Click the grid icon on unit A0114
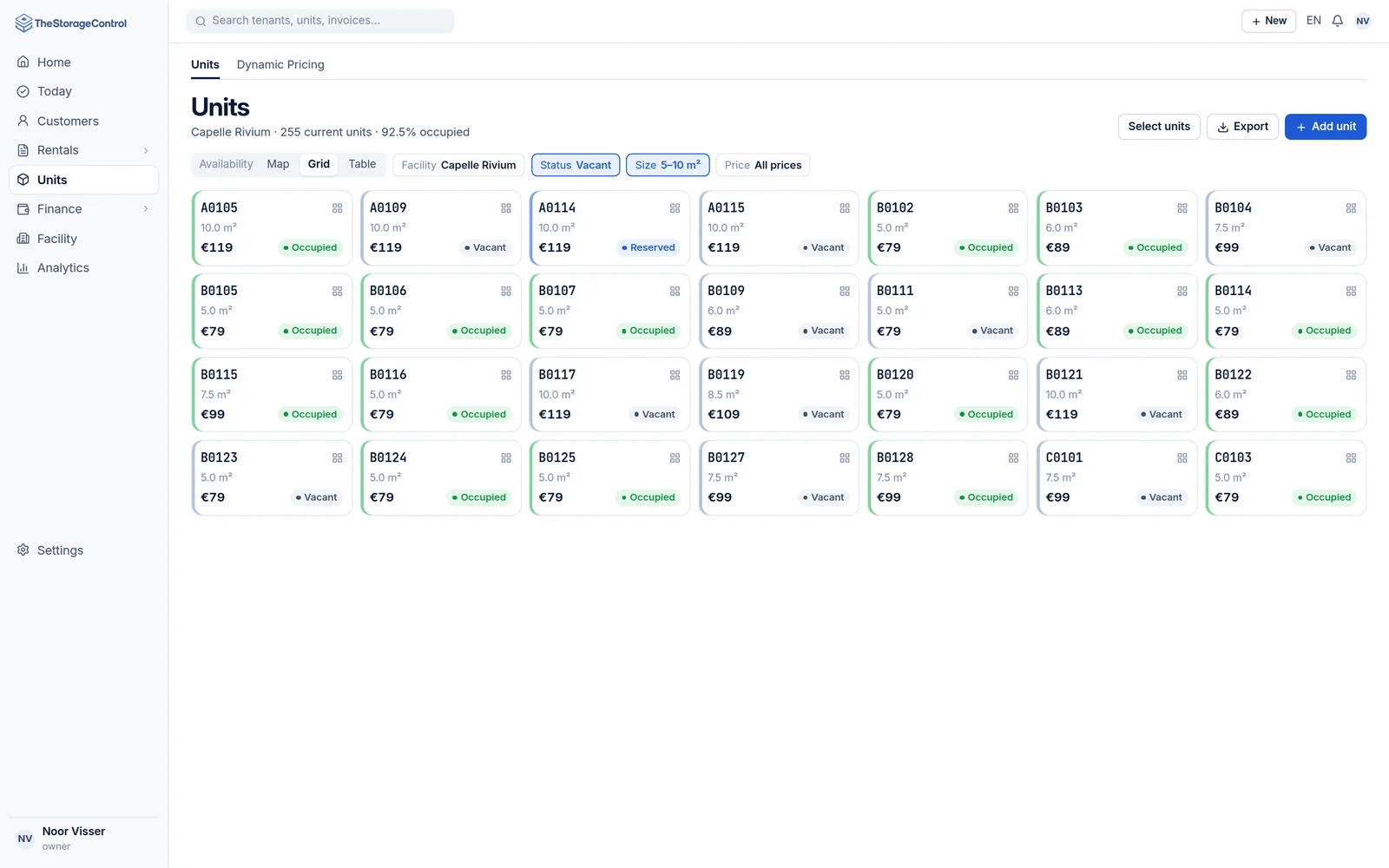 coord(675,208)
